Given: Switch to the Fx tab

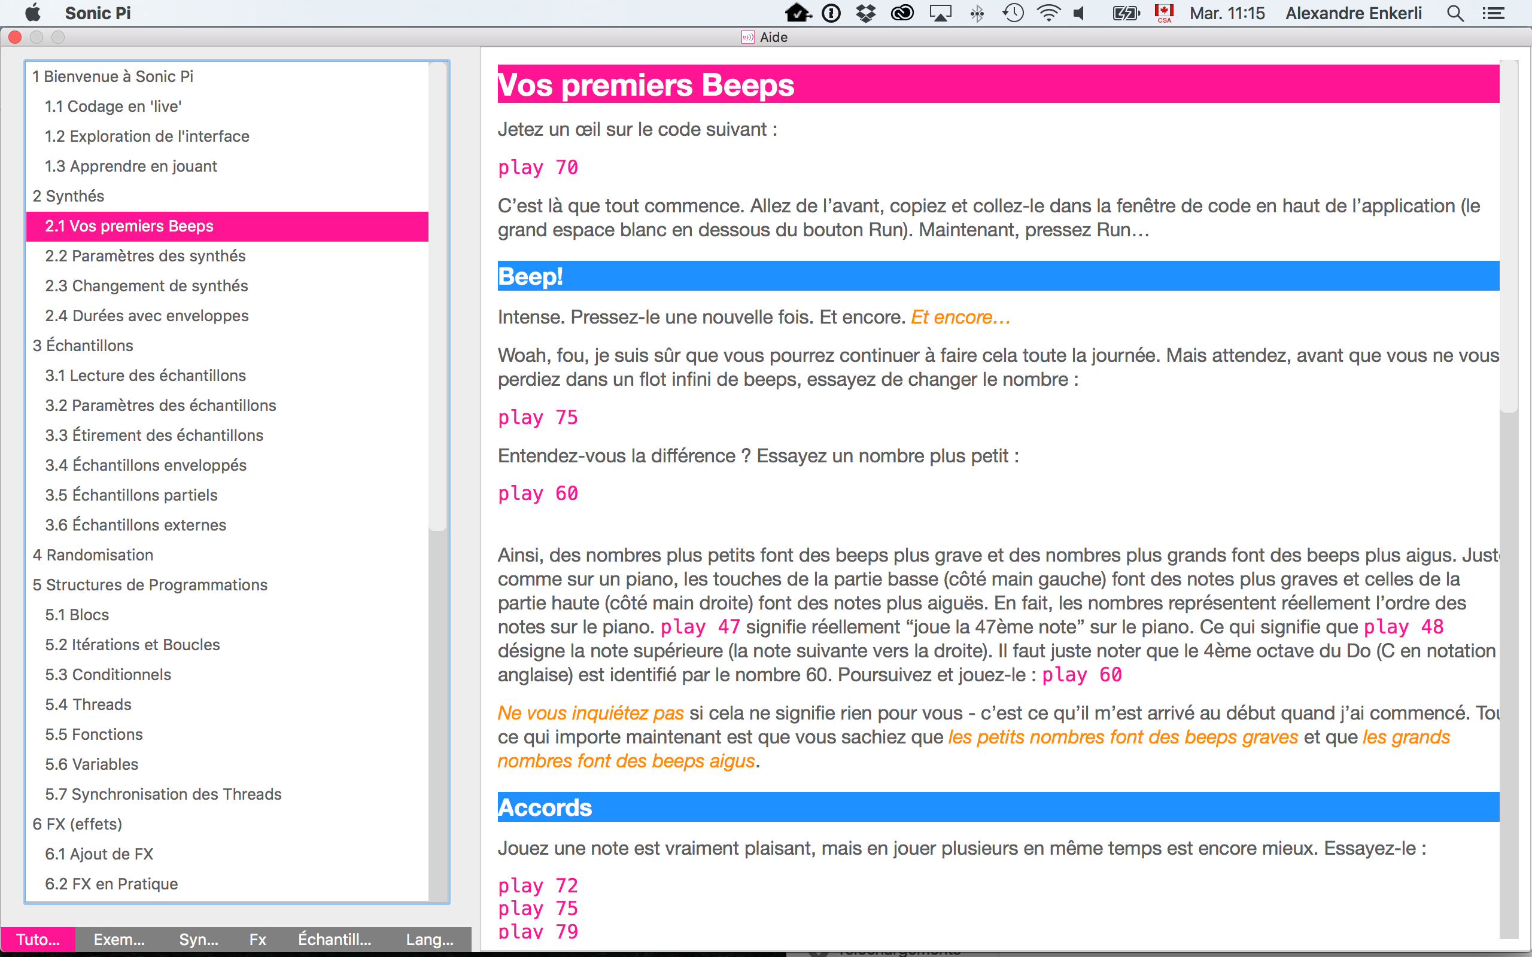Looking at the screenshot, I should [x=257, y=939].
